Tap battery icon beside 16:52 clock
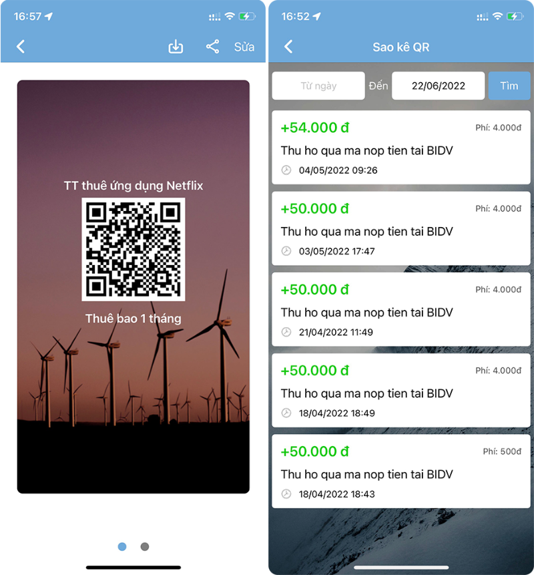 [x=515, y=16]
